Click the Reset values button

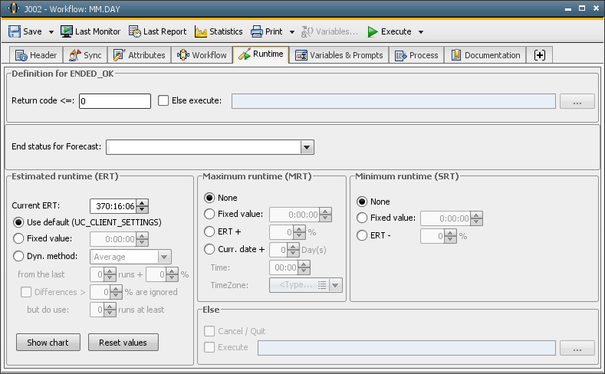[x=123, y=343]
